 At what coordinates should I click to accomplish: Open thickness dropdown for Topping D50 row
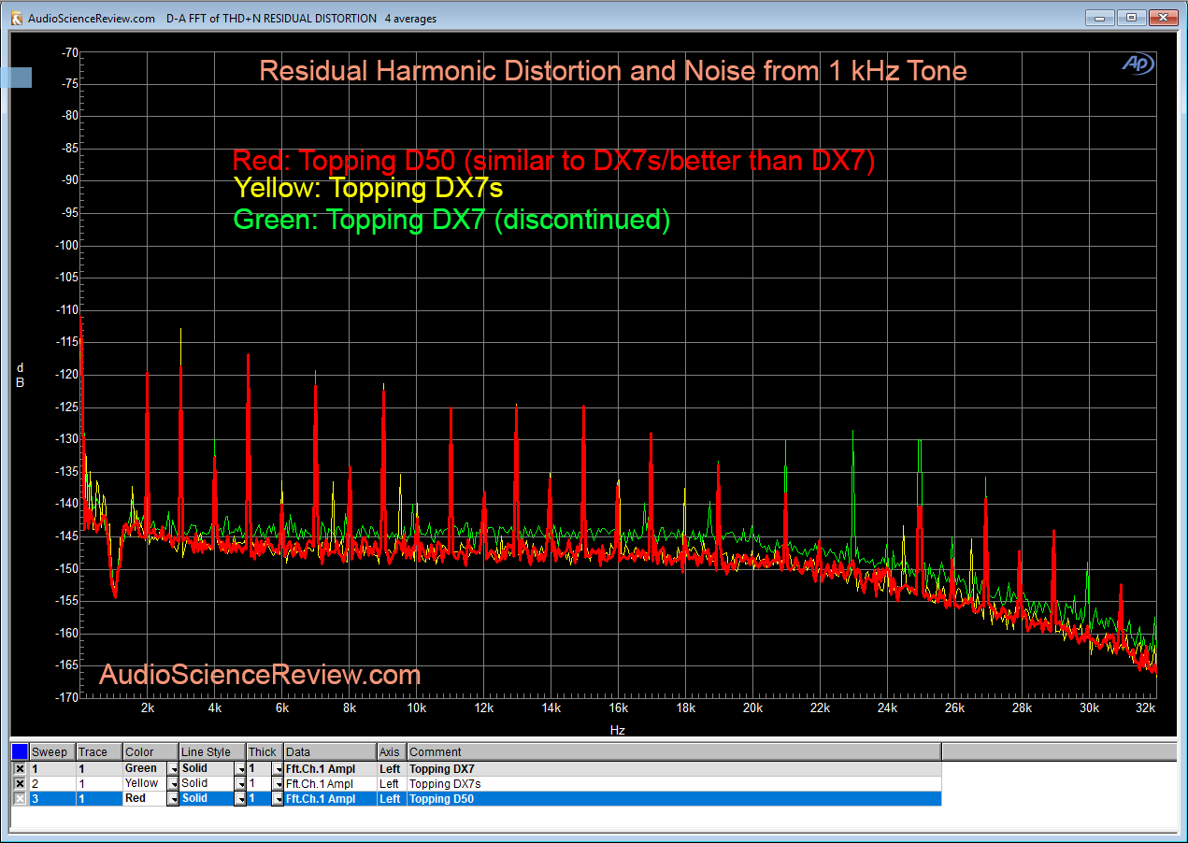point(278,798)
